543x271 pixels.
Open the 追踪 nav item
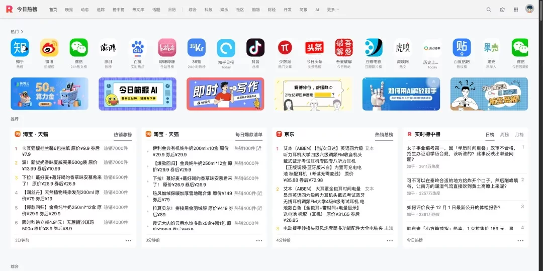pyautogui.click(x=101, y=10)
